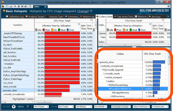Select the PyEval_EvalCodeEx function row
The image size is (173, 111).
[x=48, y=48]
